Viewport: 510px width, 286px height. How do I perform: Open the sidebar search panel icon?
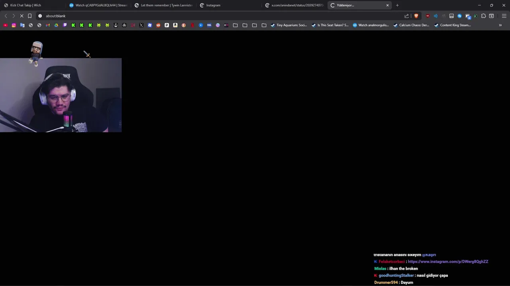(491, 16)
